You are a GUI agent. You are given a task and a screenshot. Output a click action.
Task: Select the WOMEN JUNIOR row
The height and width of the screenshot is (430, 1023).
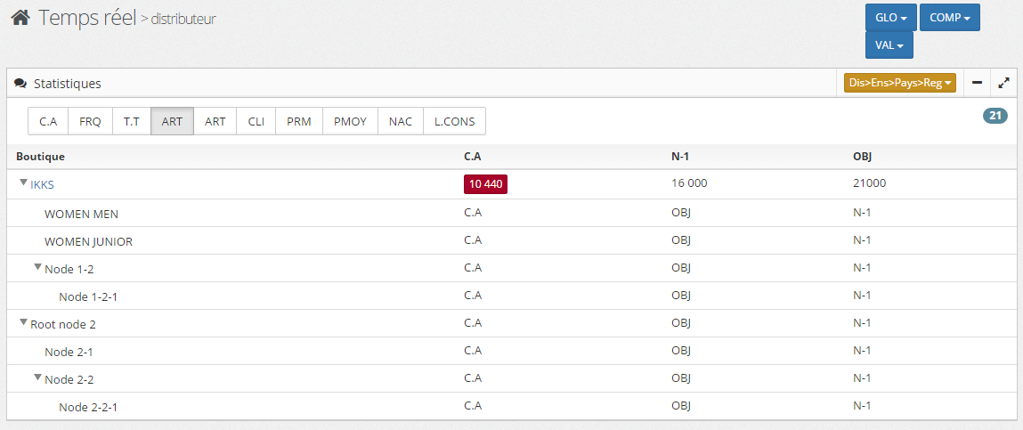tap(88, 241)
